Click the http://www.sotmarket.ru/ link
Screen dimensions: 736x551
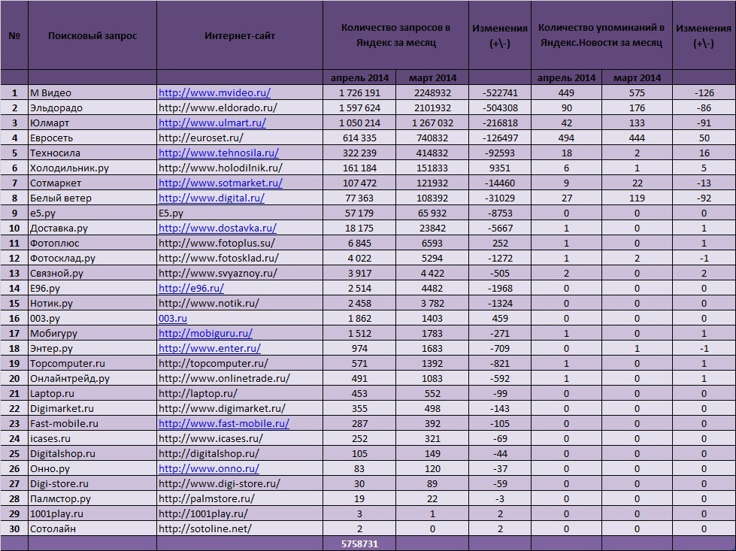pyautogui.click(x=220, y=183)
